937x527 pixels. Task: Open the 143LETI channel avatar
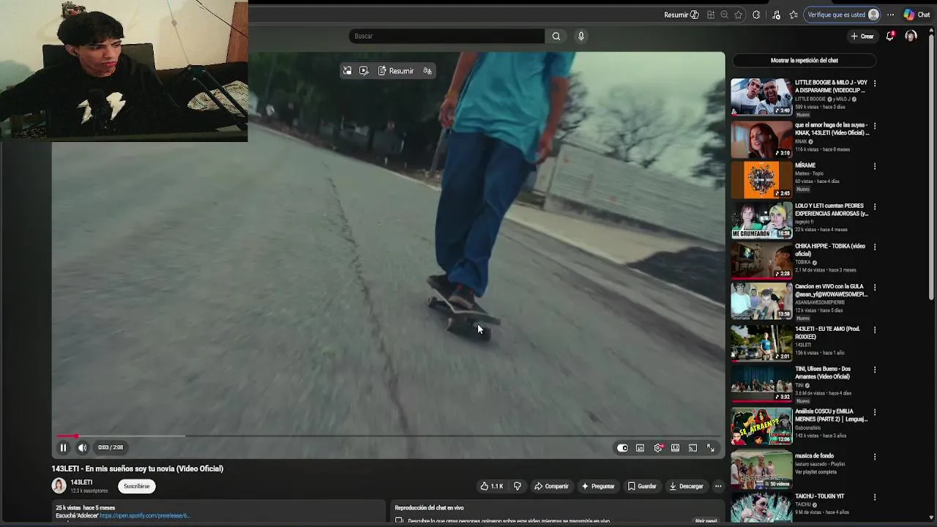(x=59, y=485)
